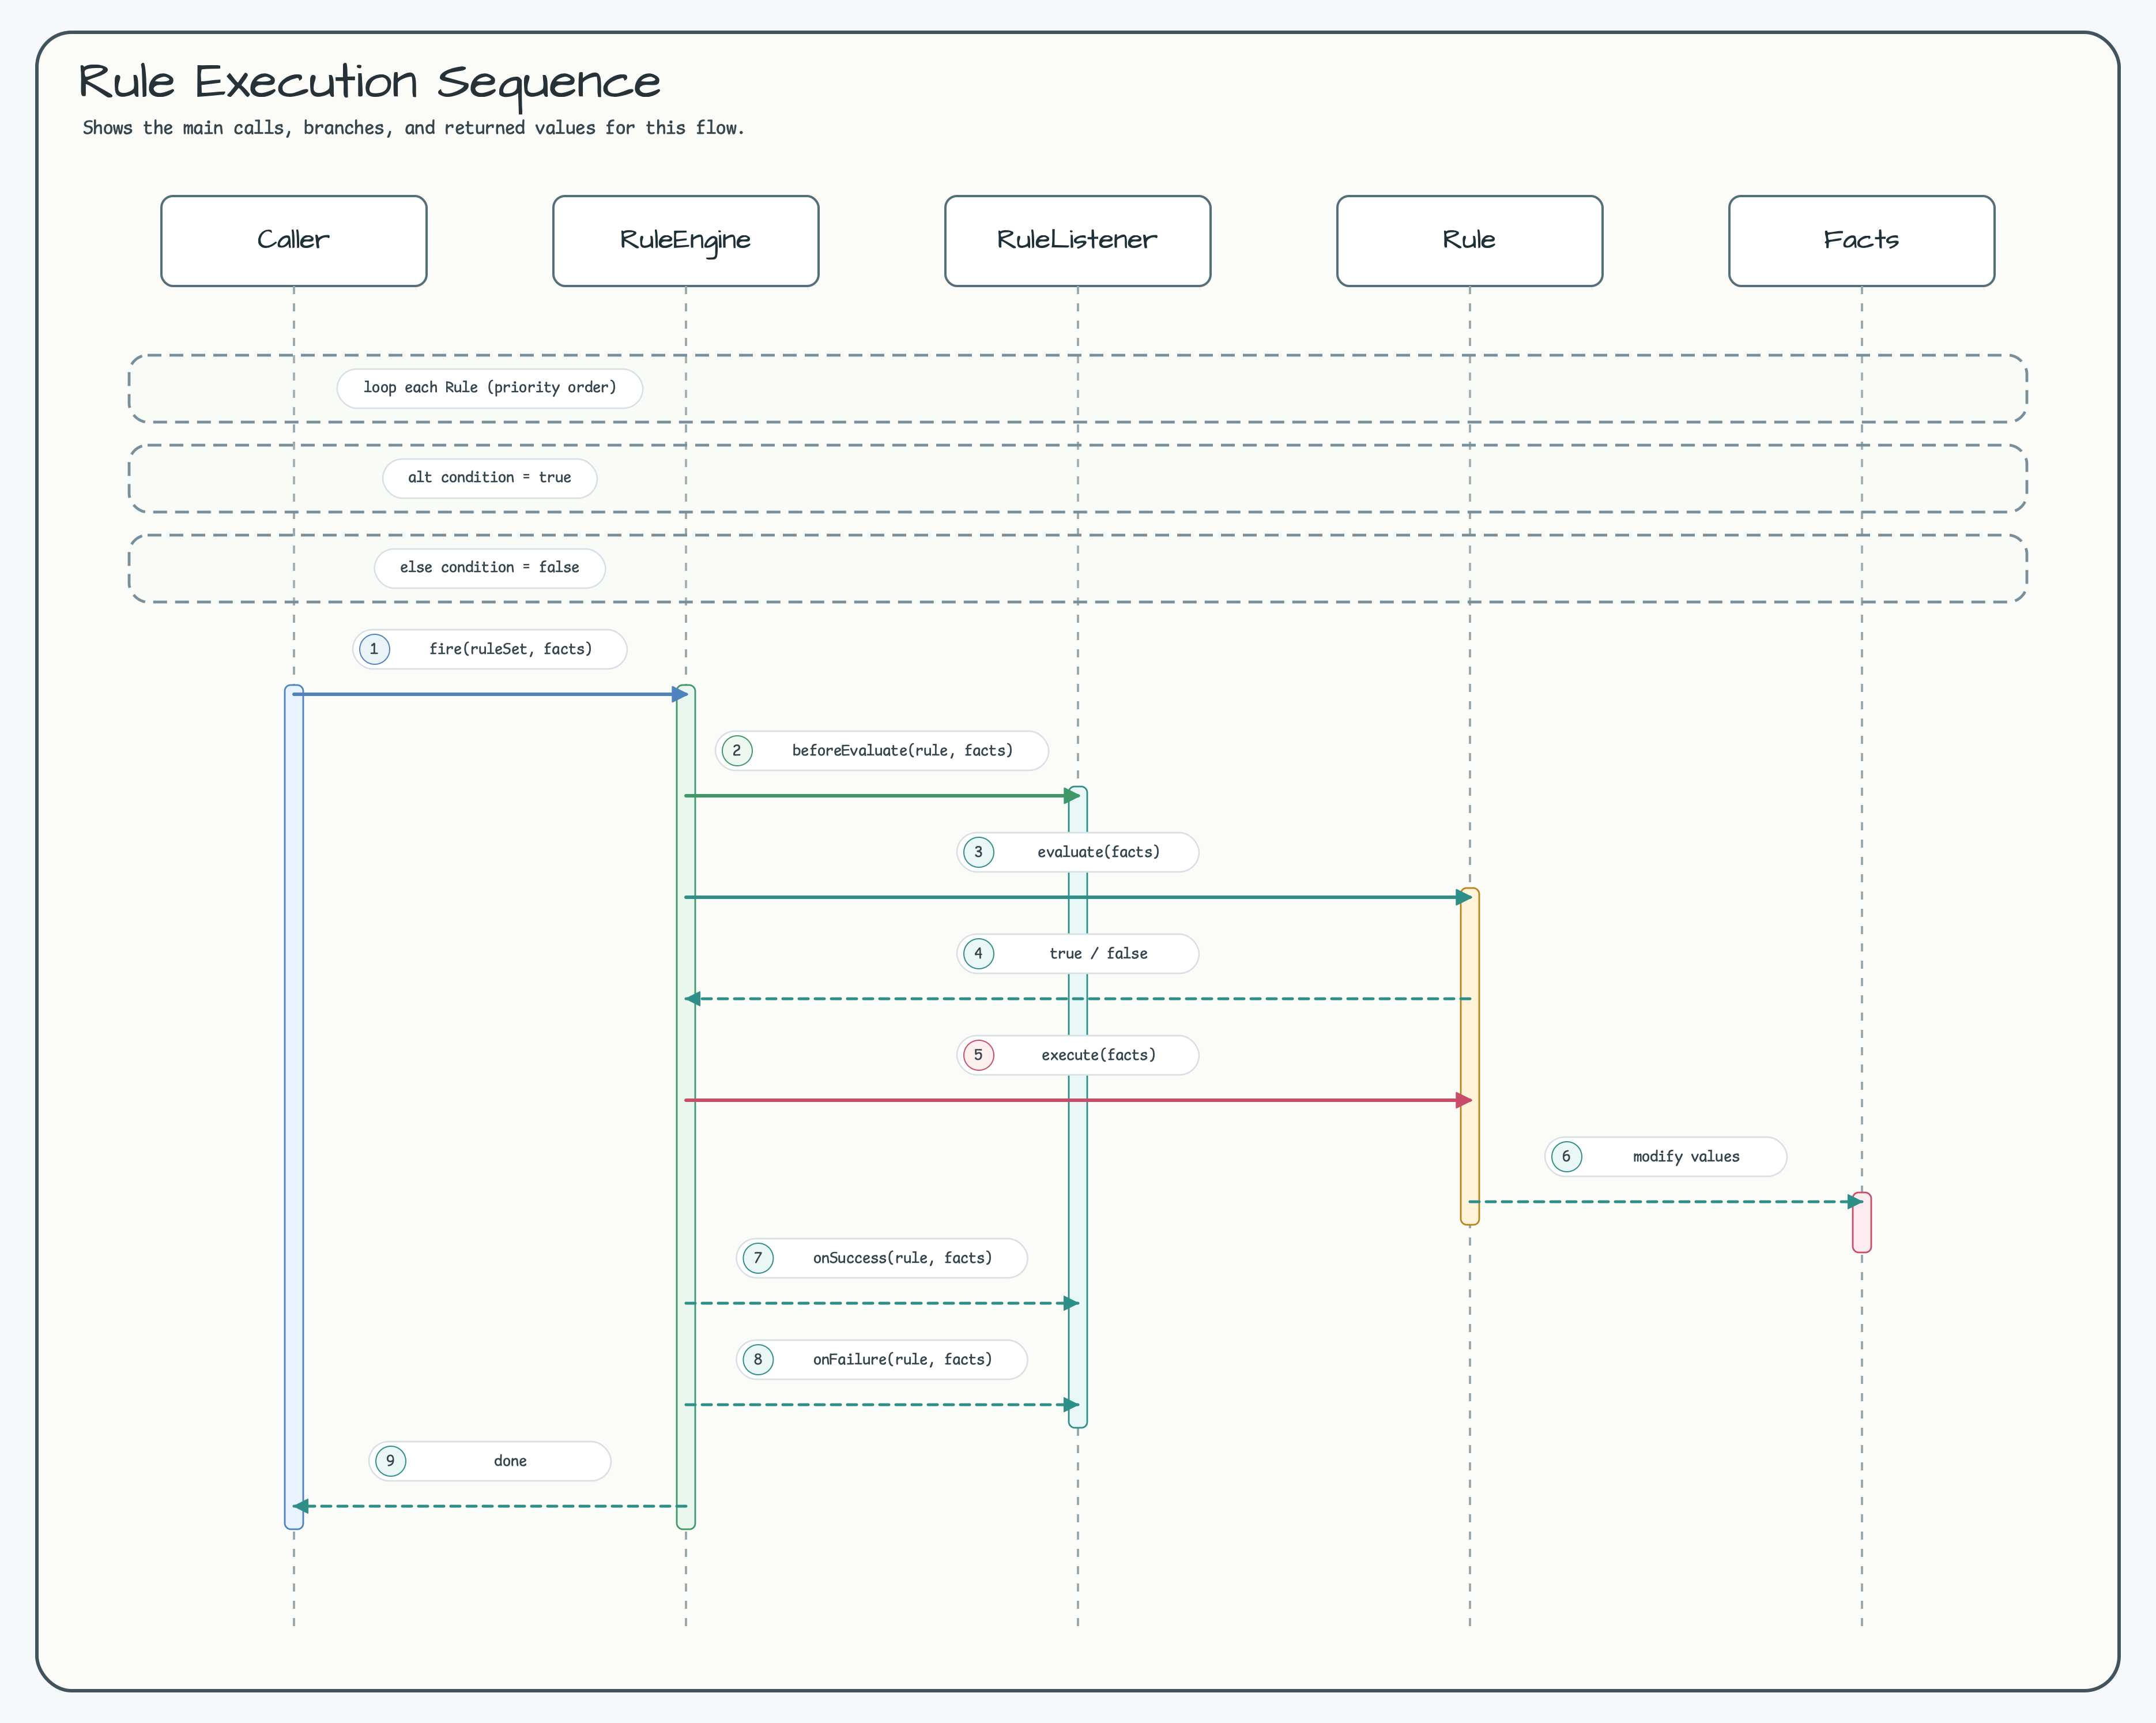
Task: Click the 'alt condition = true' label
Action: (x=490, y=478)
